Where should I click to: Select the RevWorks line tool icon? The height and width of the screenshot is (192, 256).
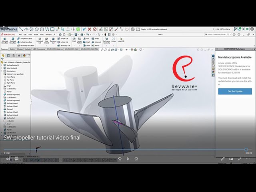tap(21, 29)
